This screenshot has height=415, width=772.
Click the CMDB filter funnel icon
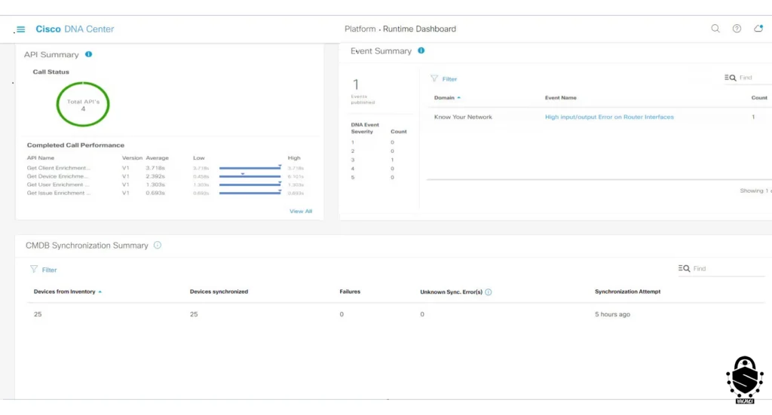[x=33, y=269]
